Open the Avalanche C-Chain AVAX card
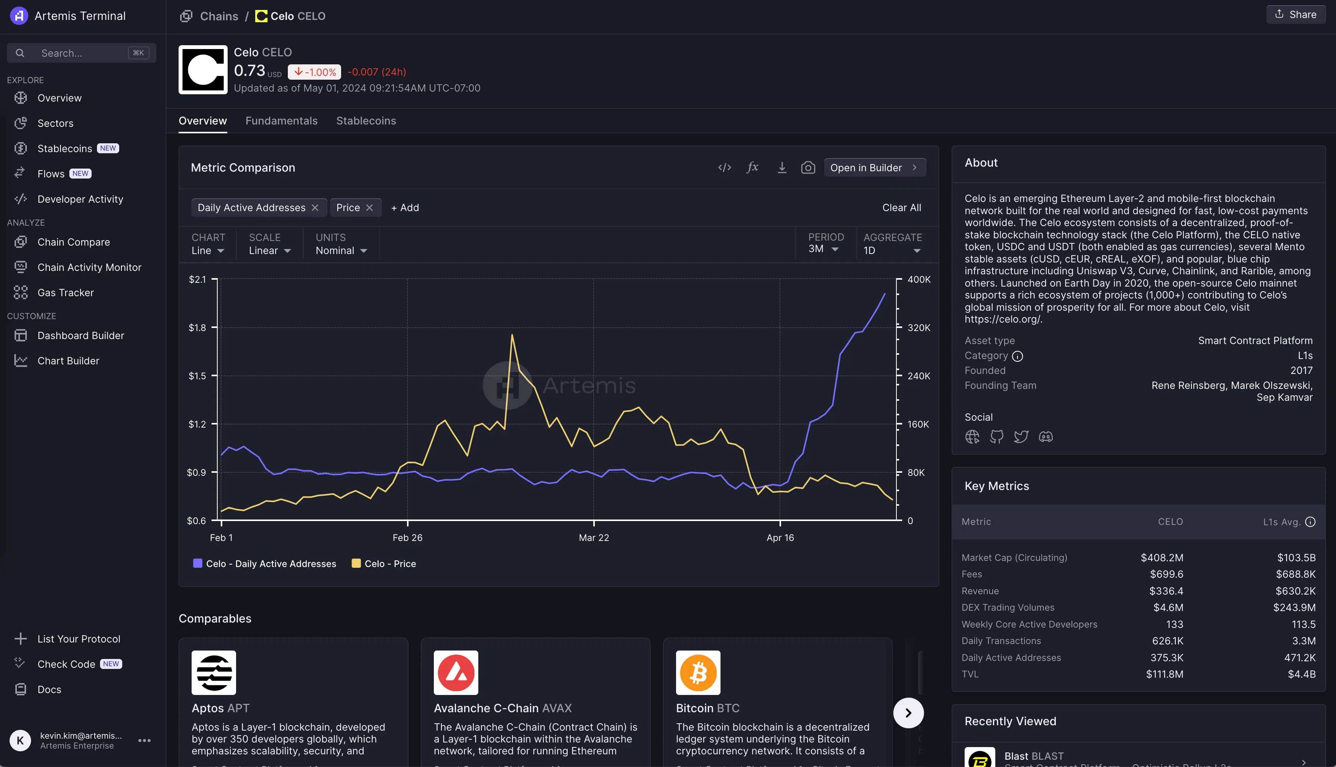The height and width of the screenshot is (767, 1336). click(535, 703)
